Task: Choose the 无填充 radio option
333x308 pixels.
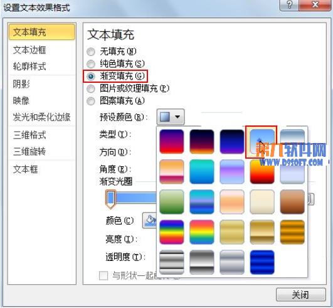Action: (91, 51)
